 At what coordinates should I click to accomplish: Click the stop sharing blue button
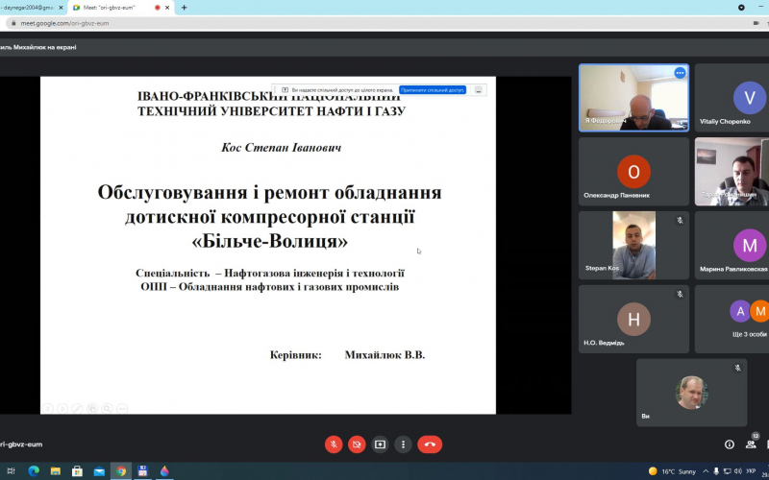click(x=432, y=90)
